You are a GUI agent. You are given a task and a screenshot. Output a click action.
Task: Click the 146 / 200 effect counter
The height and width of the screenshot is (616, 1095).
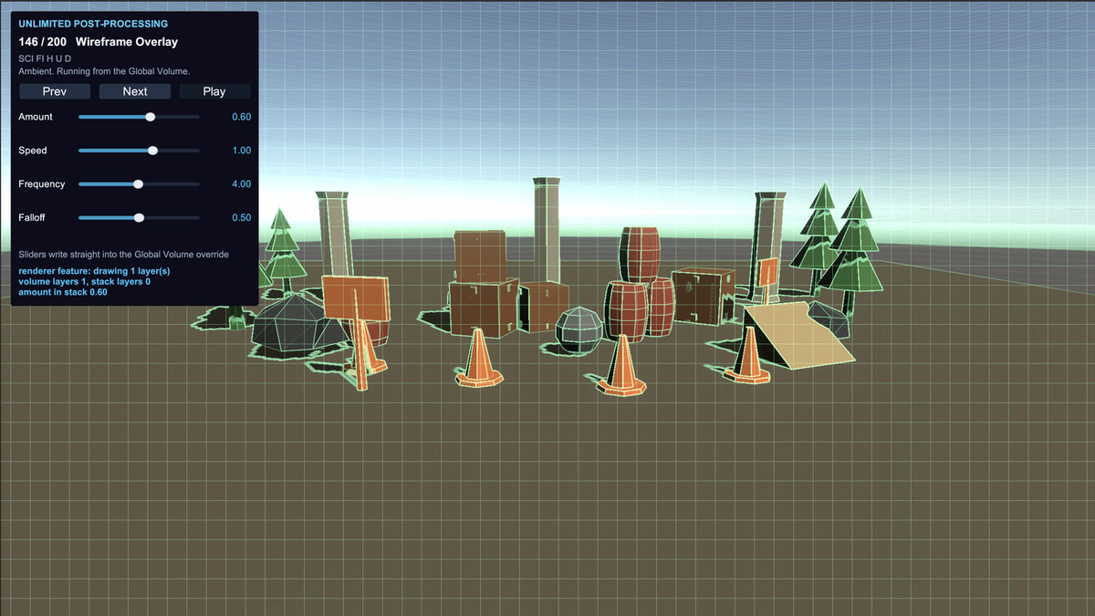(45, 42)
